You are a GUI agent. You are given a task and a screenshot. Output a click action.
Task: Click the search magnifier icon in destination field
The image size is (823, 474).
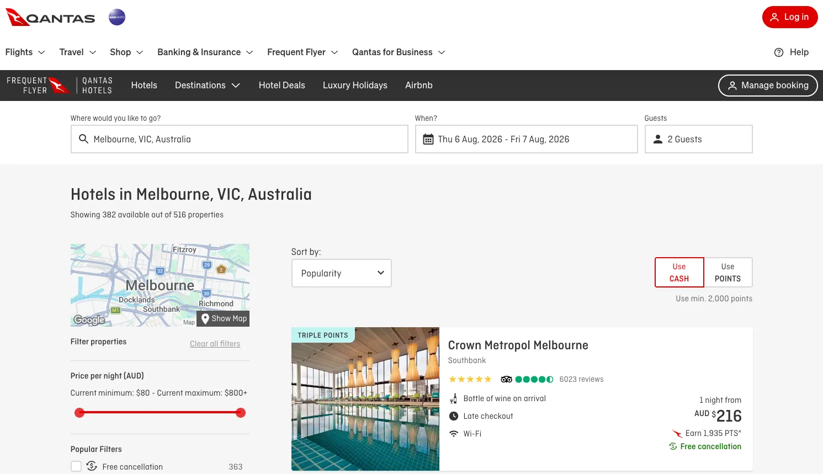point(83,139)
